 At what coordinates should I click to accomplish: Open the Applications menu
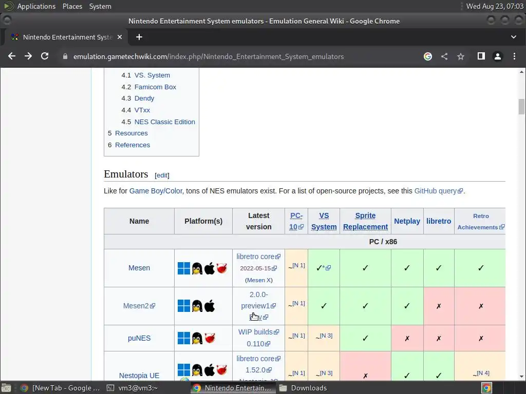36,6
